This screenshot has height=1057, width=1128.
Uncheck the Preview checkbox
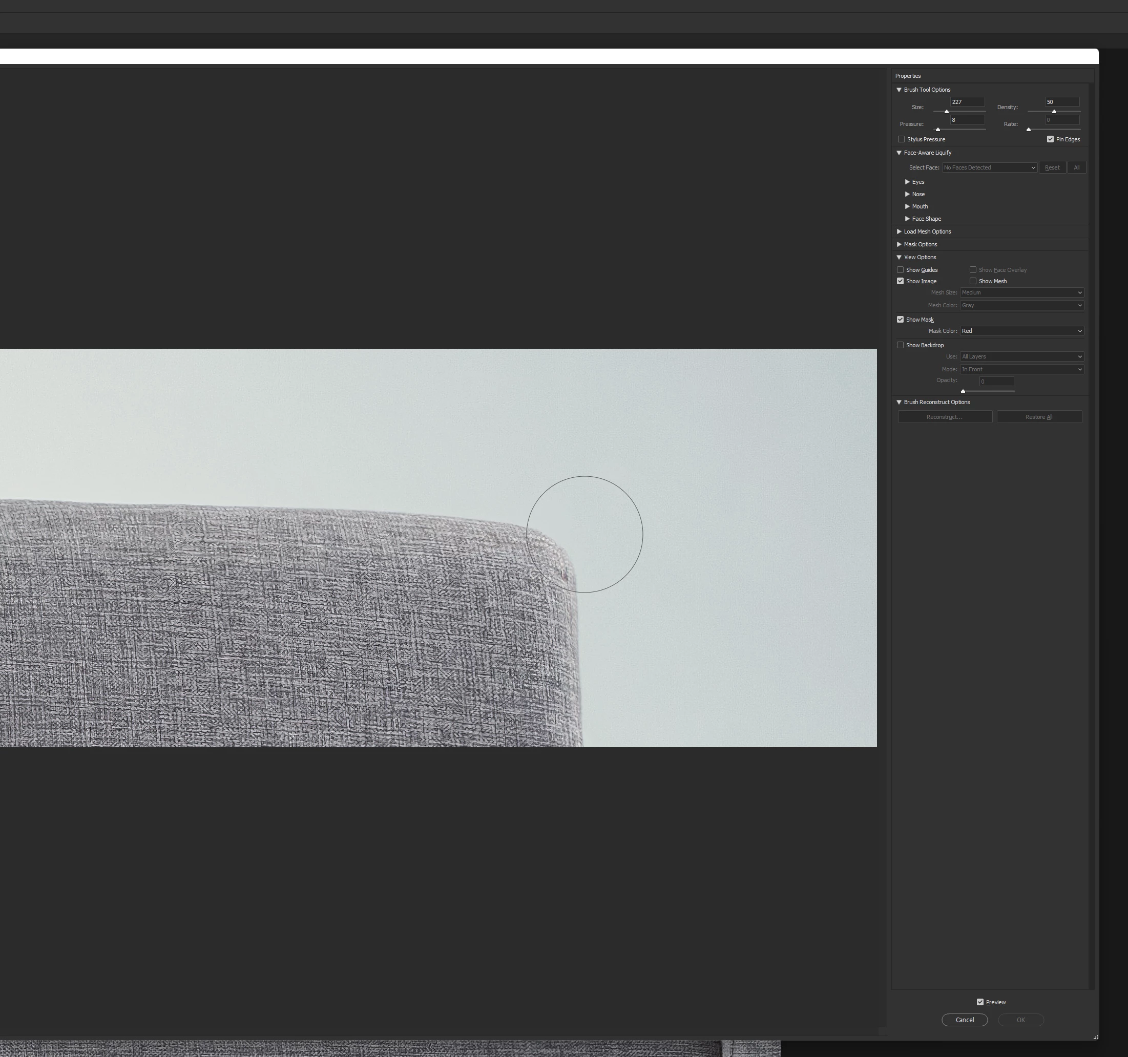(980, 1003)
